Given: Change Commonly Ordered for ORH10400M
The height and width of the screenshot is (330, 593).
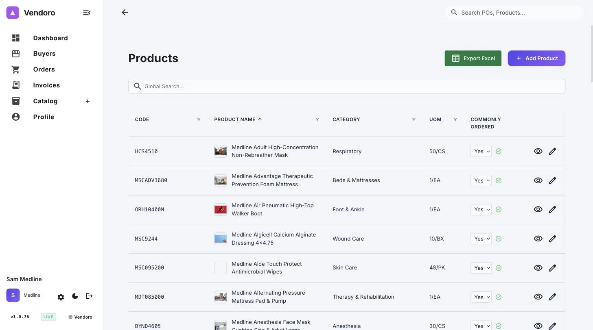Looking at the screenshot, I should (481, 209).
